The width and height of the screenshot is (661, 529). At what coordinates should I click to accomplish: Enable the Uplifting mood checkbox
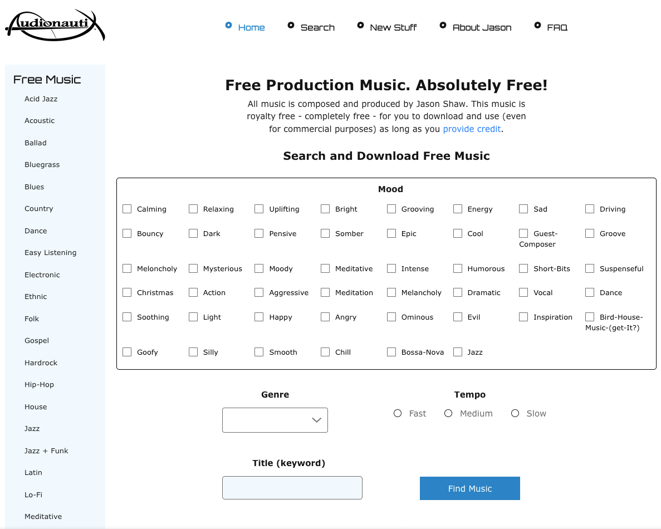(x=259, y=209)
